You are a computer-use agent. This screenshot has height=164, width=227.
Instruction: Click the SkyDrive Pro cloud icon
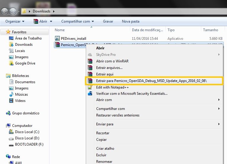click(x=90, y=55)
